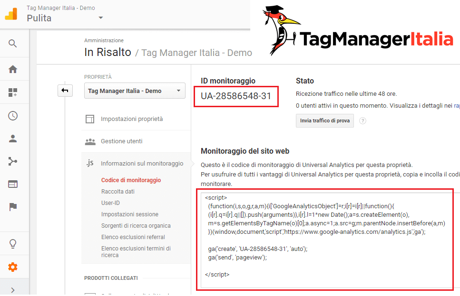Open Impostazioni sessione
The image size is (460, 296).
130,214
